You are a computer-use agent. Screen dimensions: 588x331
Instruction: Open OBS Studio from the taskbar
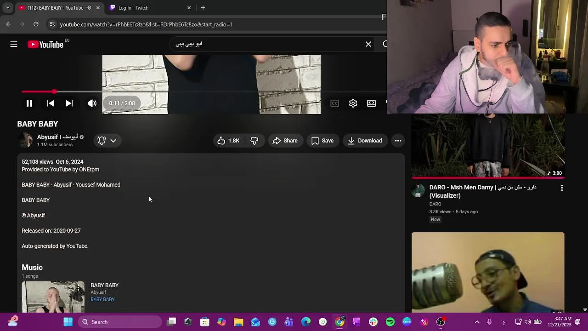tap(441, 322)
